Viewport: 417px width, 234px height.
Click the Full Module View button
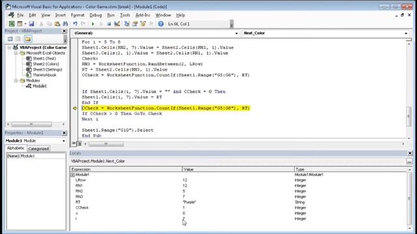pyautogui.click(x=79, y=144)
